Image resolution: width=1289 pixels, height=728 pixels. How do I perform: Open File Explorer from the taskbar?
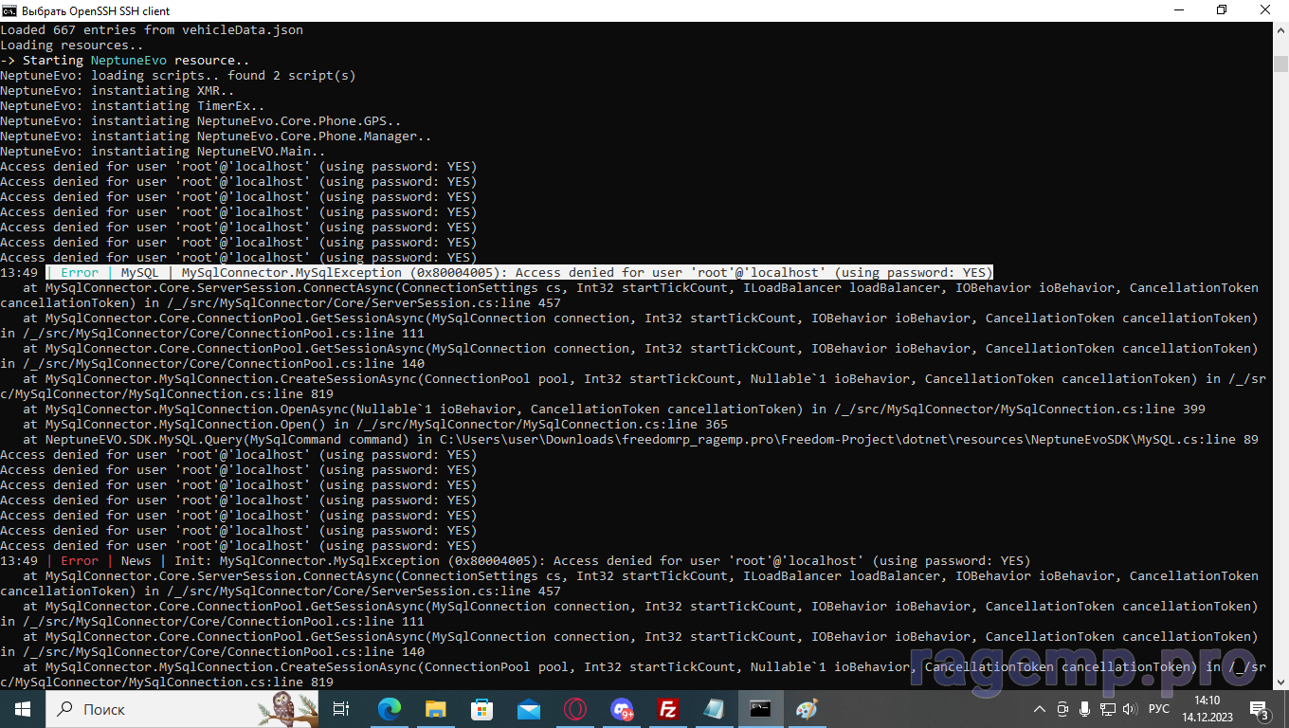point(436,708)
